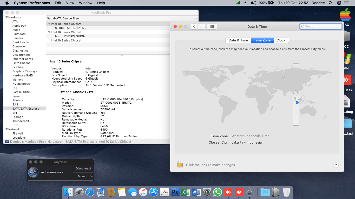Screen dimensions: 355x199
Task: Open Finder from the Dock
Action: 69,192
